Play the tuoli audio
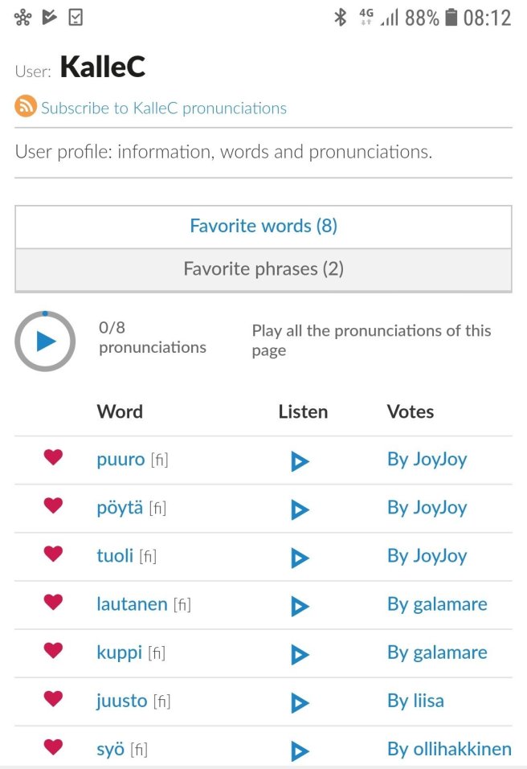Screen dimensions: 527x769 300,558
